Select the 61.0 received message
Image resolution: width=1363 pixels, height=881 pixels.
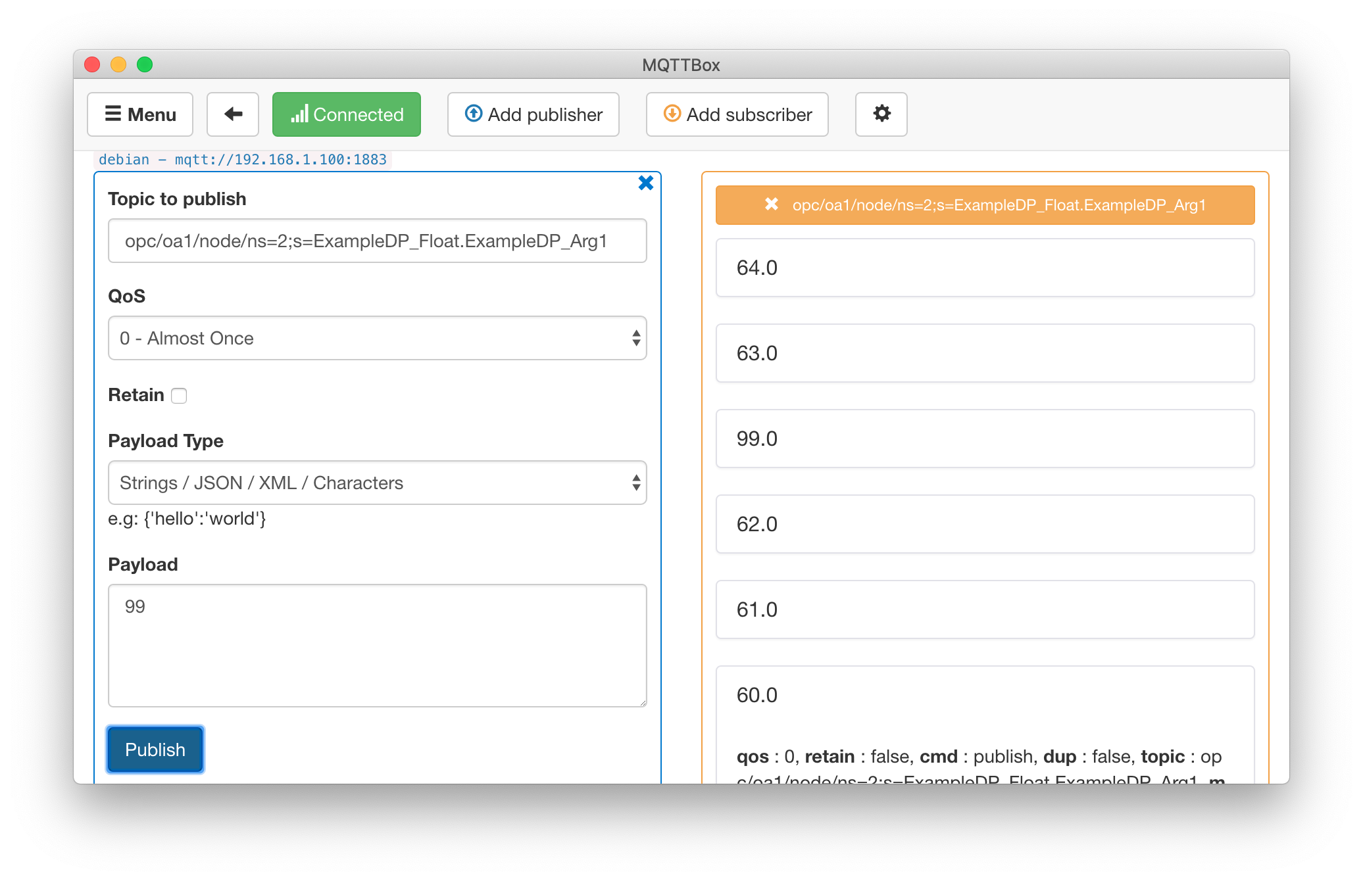pos(985,609)
